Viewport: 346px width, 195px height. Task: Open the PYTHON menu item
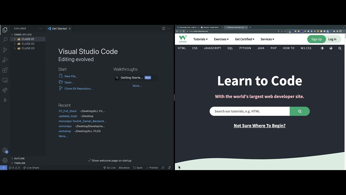(245, 48)
